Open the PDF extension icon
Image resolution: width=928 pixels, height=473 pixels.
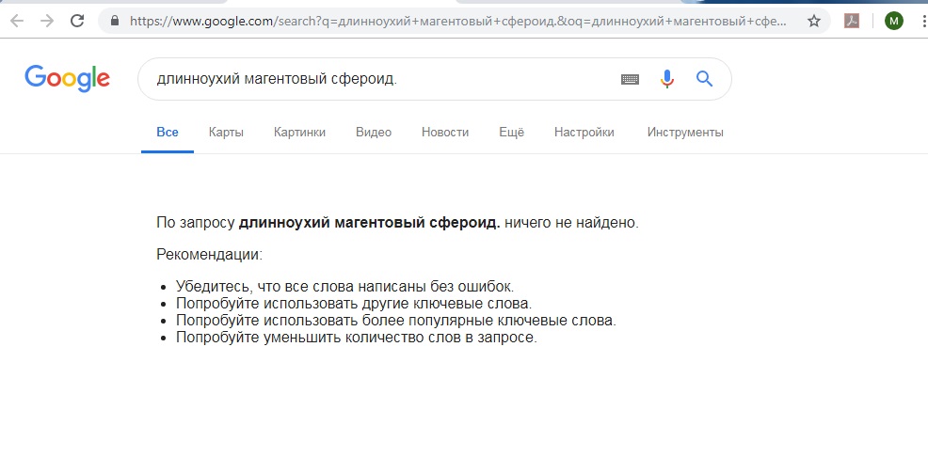click(851, 22)
